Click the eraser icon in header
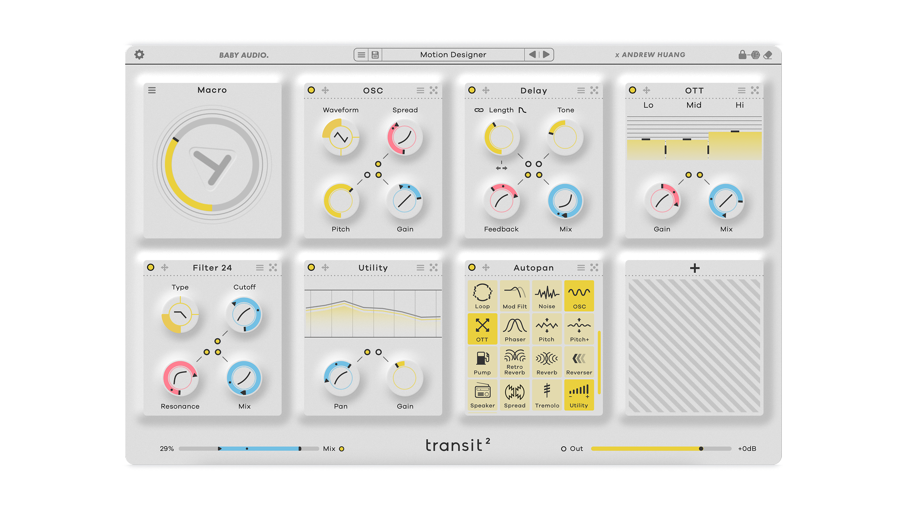This screenshot has height=510, width=907. 768,55
